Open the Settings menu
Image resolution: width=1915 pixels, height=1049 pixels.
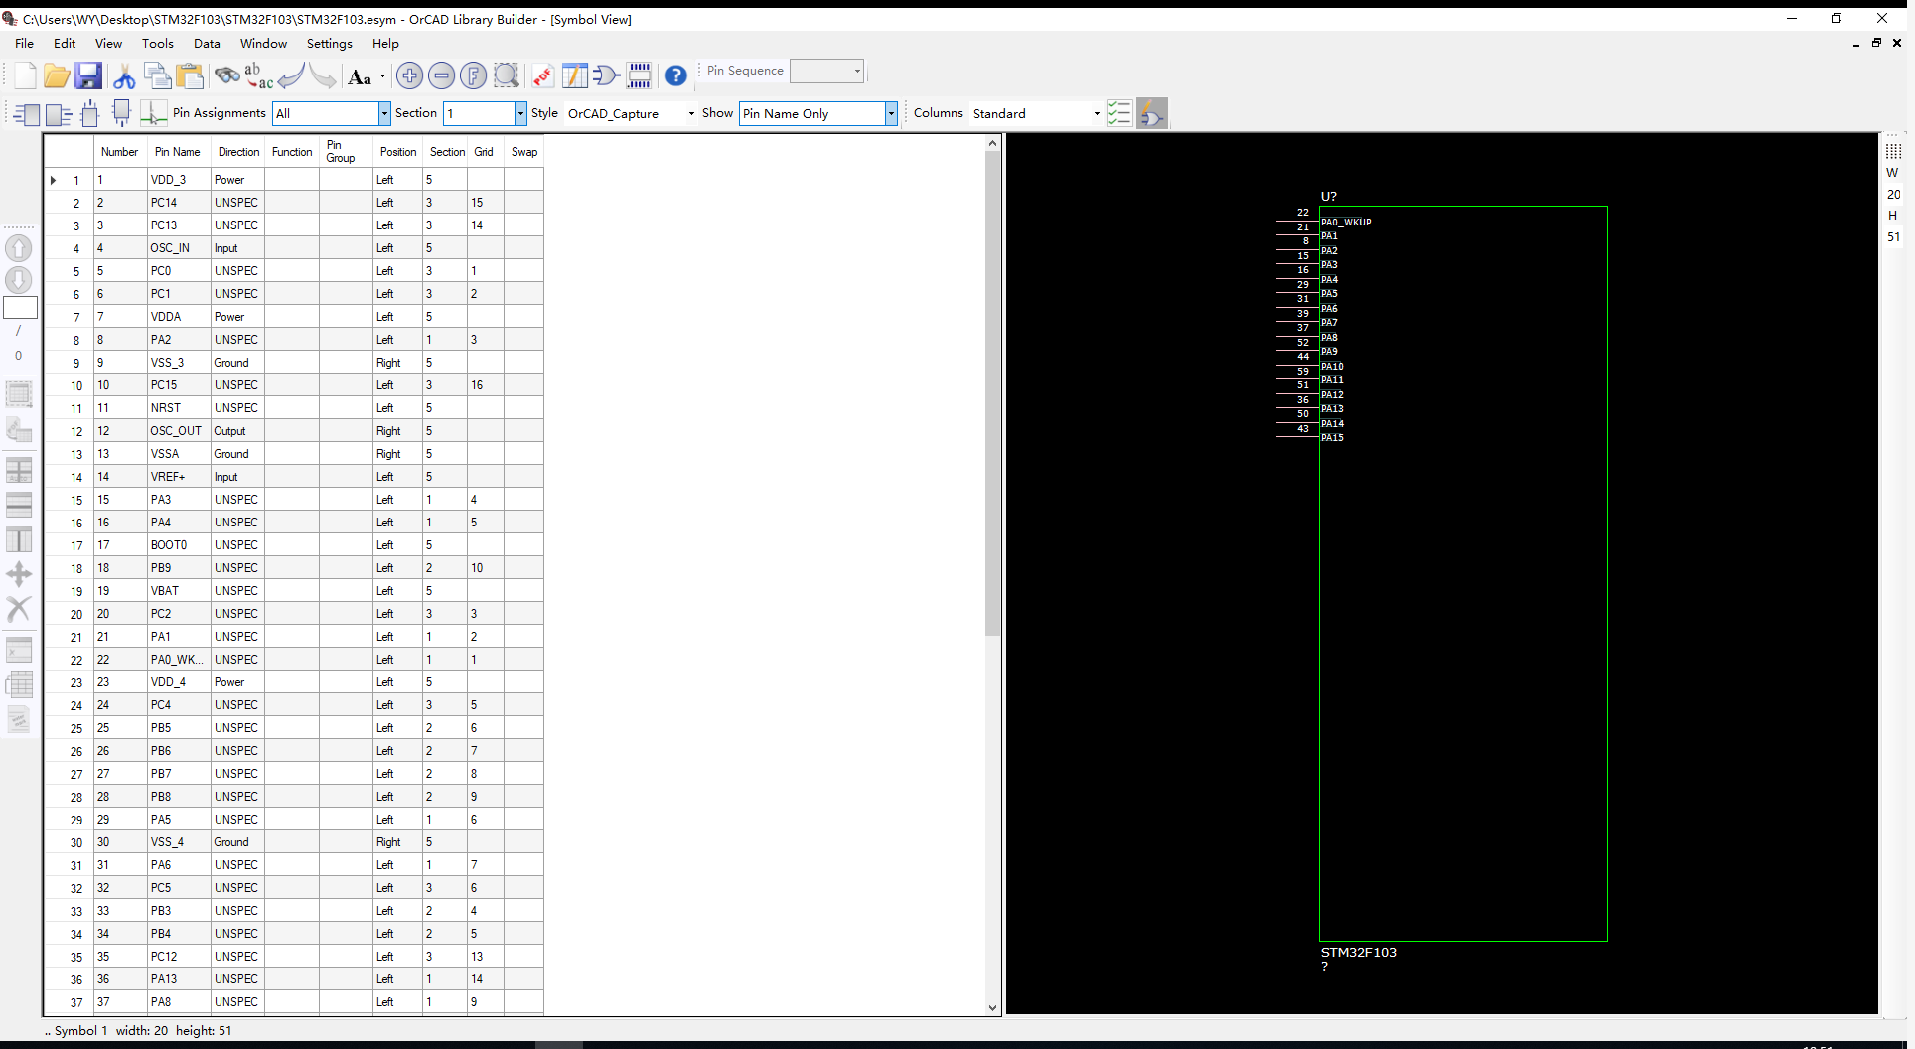(x=329, y=44)
